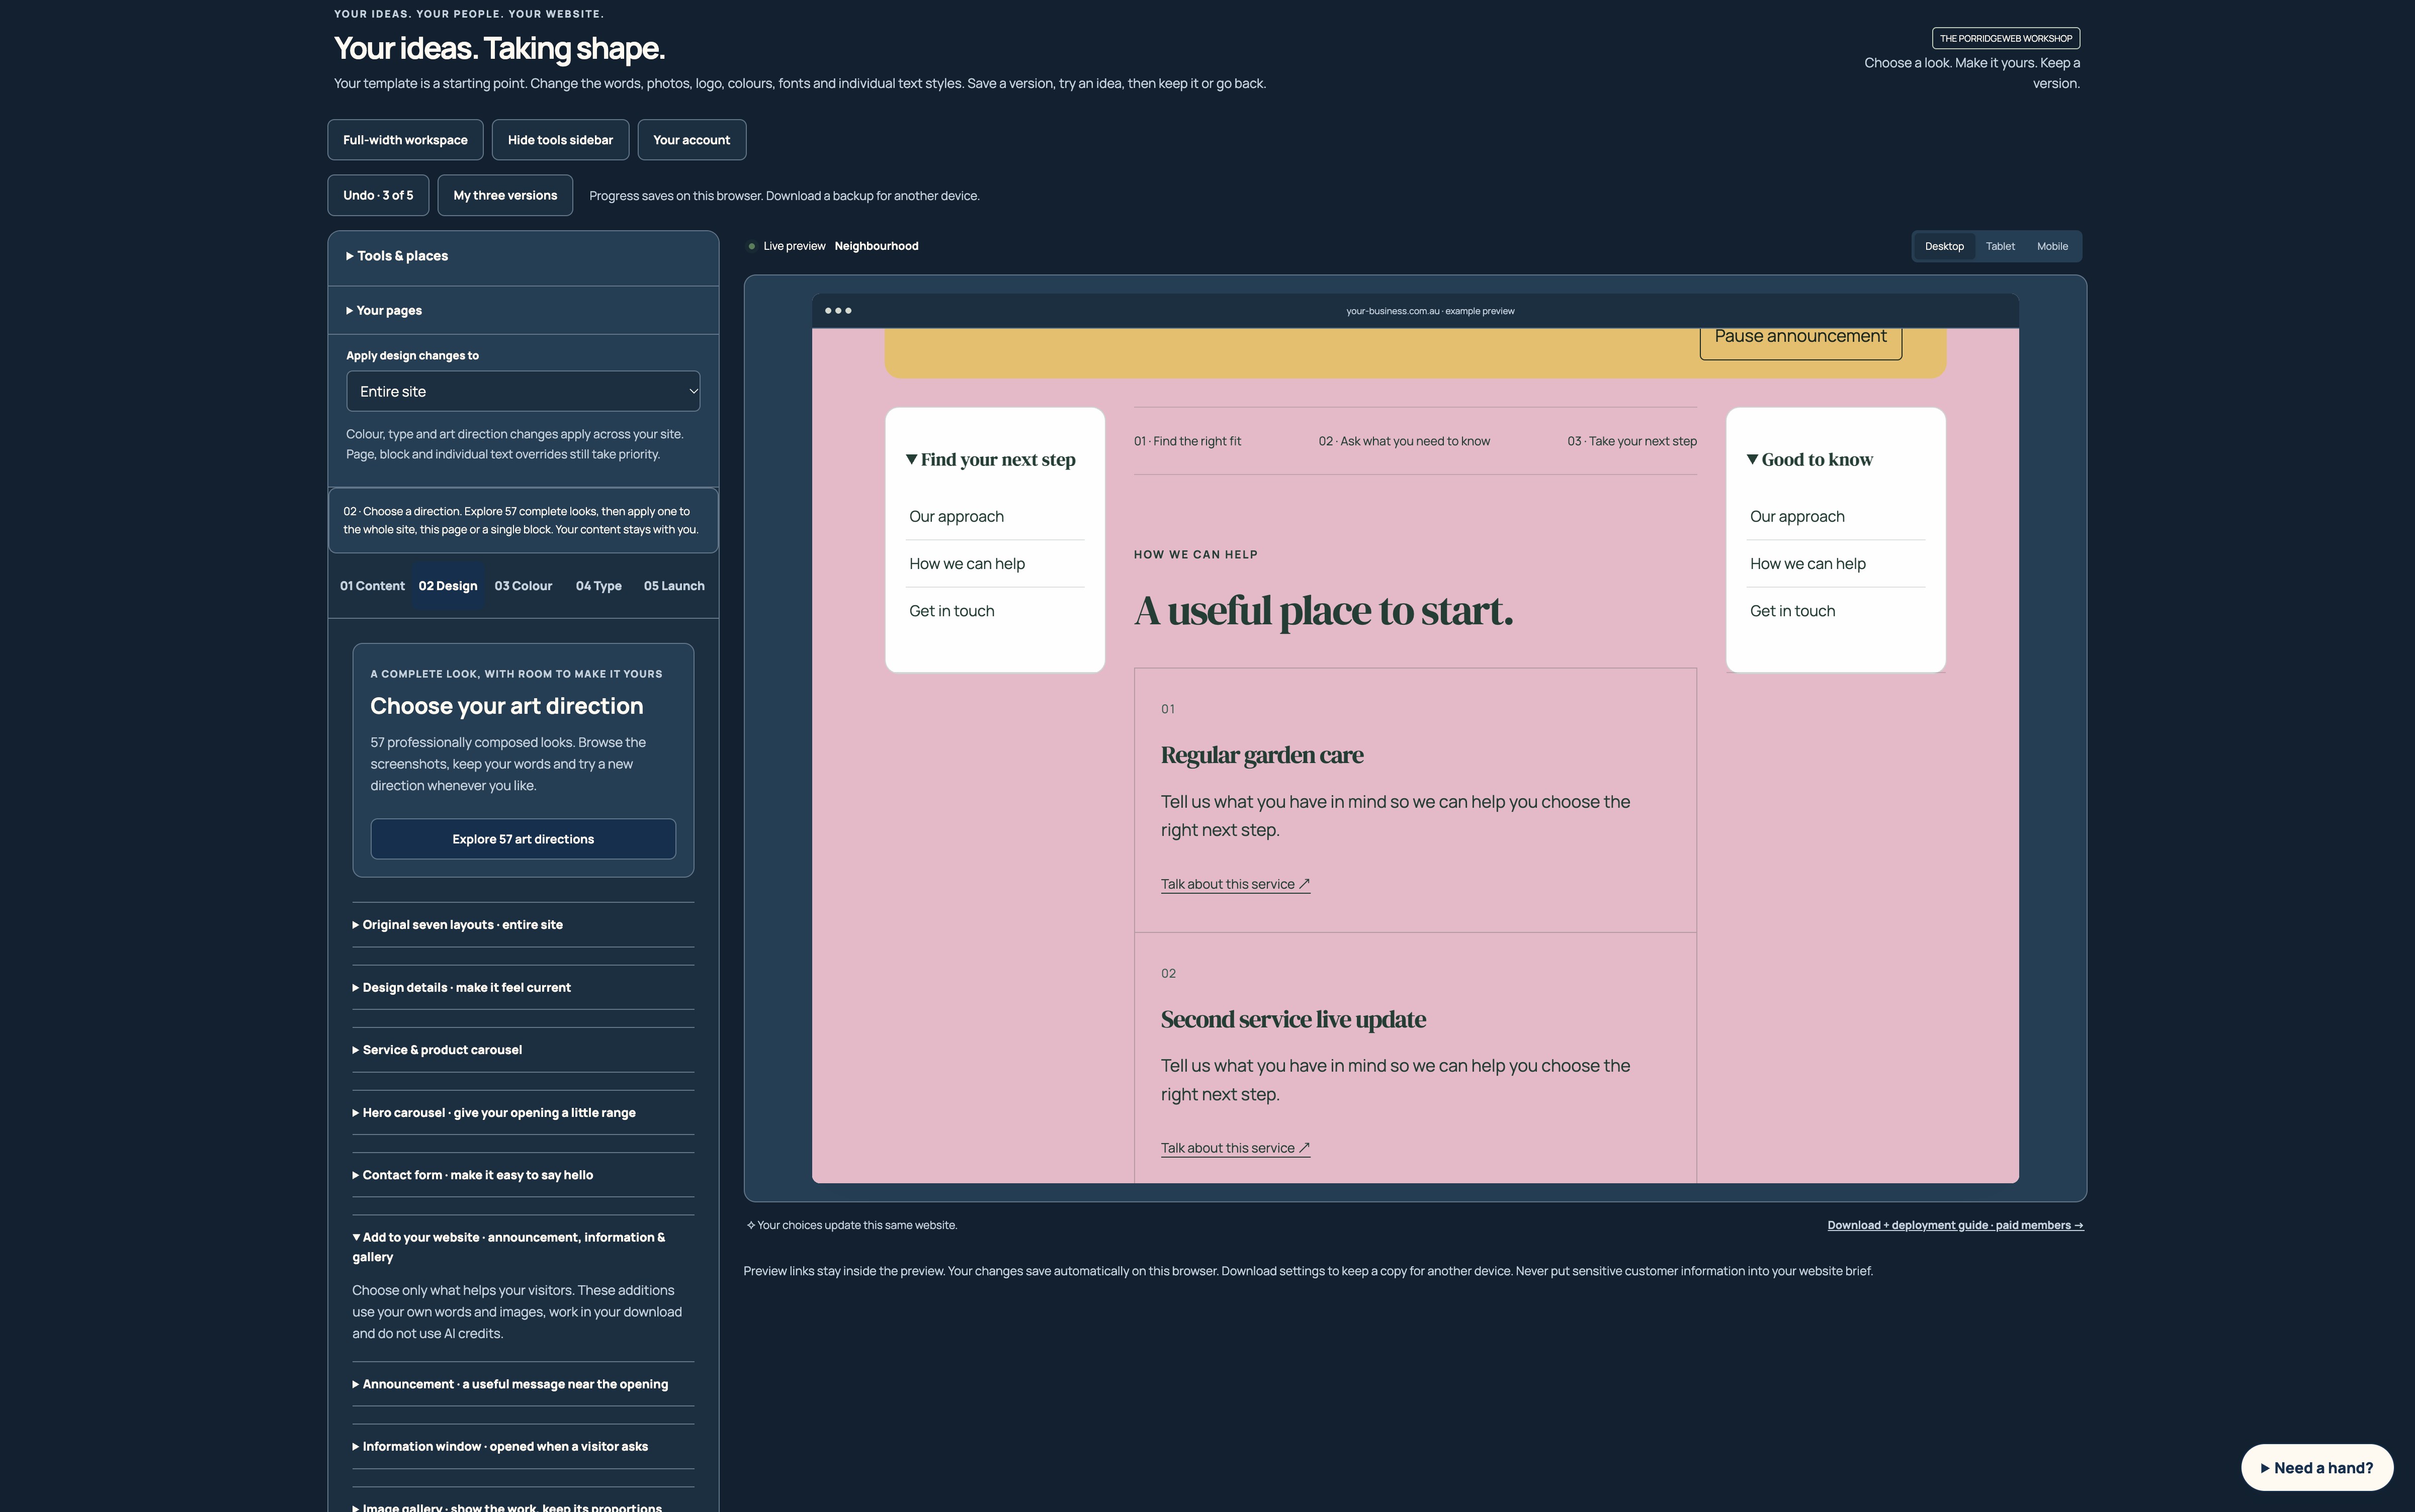Select the 02 Design tab

(448, 586)
